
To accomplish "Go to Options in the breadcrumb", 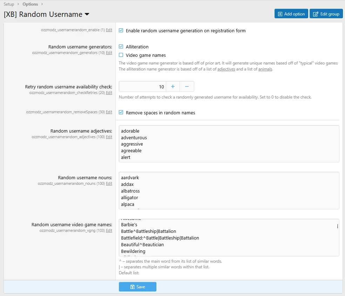I will pyautogui.click(x=30, y=4).
